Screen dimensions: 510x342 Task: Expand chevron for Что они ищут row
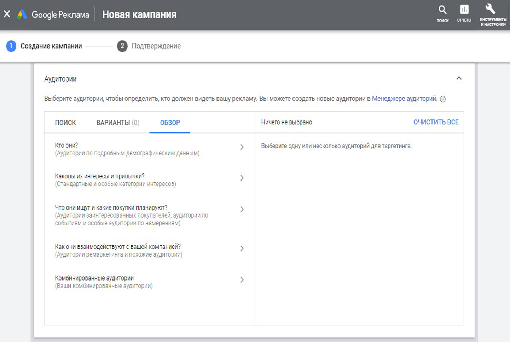pos(242,209)
